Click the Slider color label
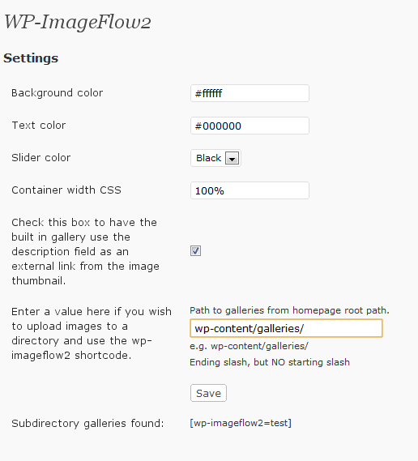 pos(41,158)
